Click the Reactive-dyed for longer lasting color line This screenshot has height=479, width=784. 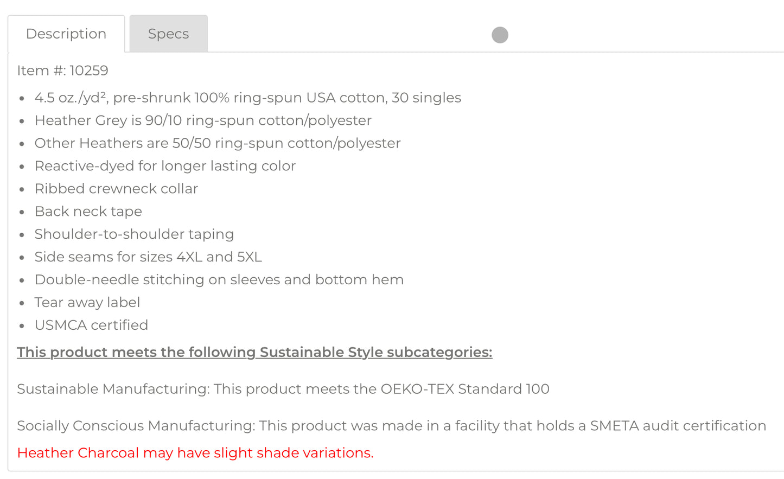point(165,166)
